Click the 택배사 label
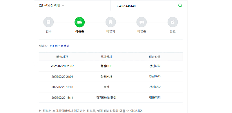Image resolution: width=232 pixels, height=113 pixels. (43, 46)
